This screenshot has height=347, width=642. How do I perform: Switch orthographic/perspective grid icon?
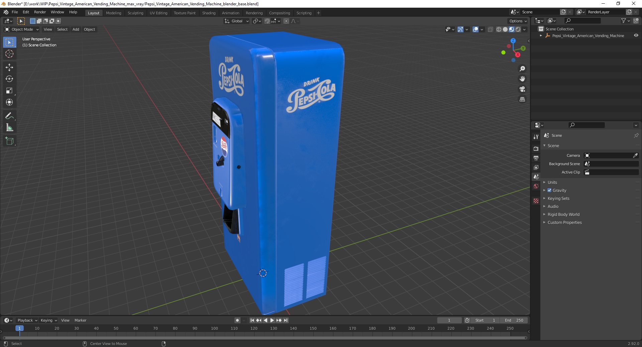(x=522, y=99)
